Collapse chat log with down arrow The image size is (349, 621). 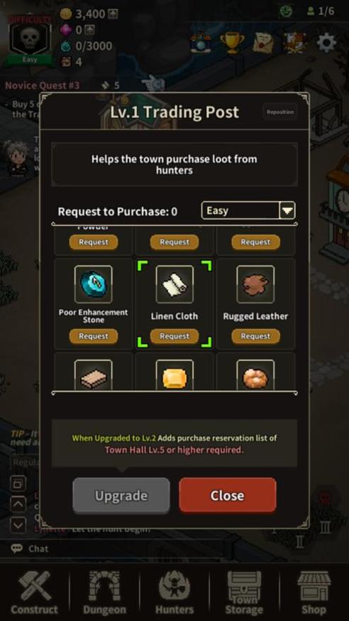pyautogui.click(x=18, y=526)
